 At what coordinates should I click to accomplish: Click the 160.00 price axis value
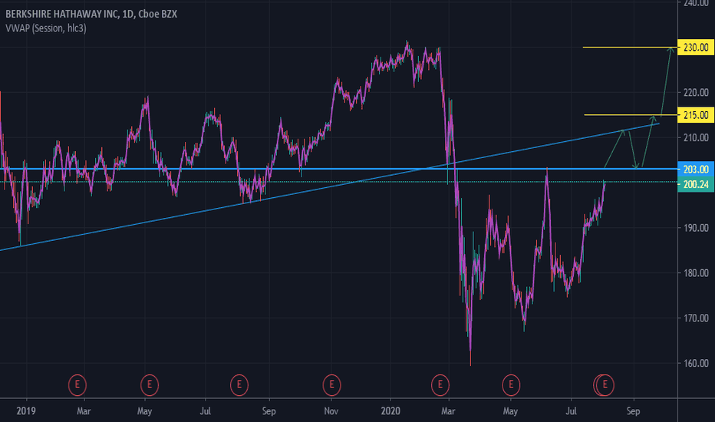(x=696, y=363)
